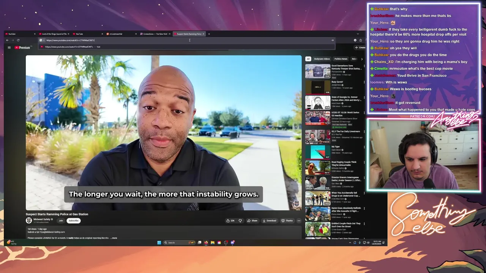Close the Connections New York tab
Screen dimensions: 486x273
[170, 34]
